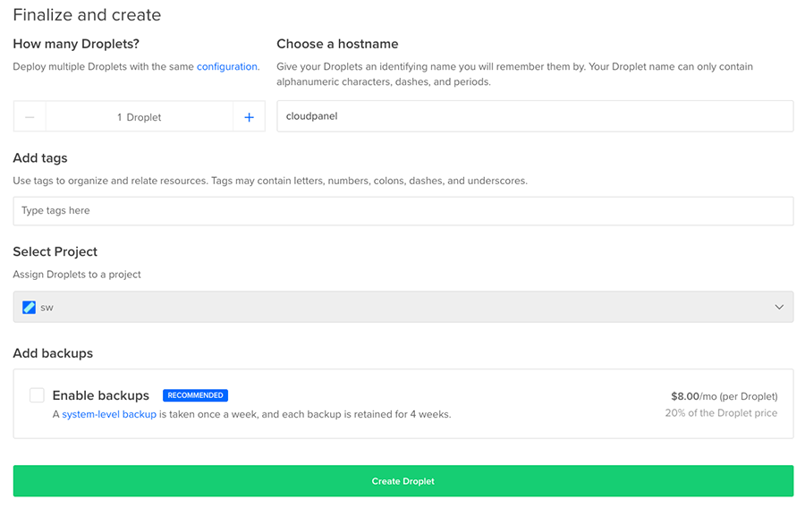This screenshot has height=508, width=805.
Task: Click the chevron arrow in project selector
Action: click(x=779, y=307)
